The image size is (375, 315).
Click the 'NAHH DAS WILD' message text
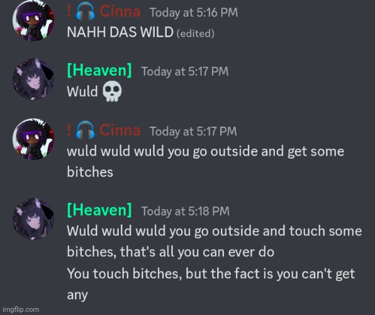click(x=120, y=32)
